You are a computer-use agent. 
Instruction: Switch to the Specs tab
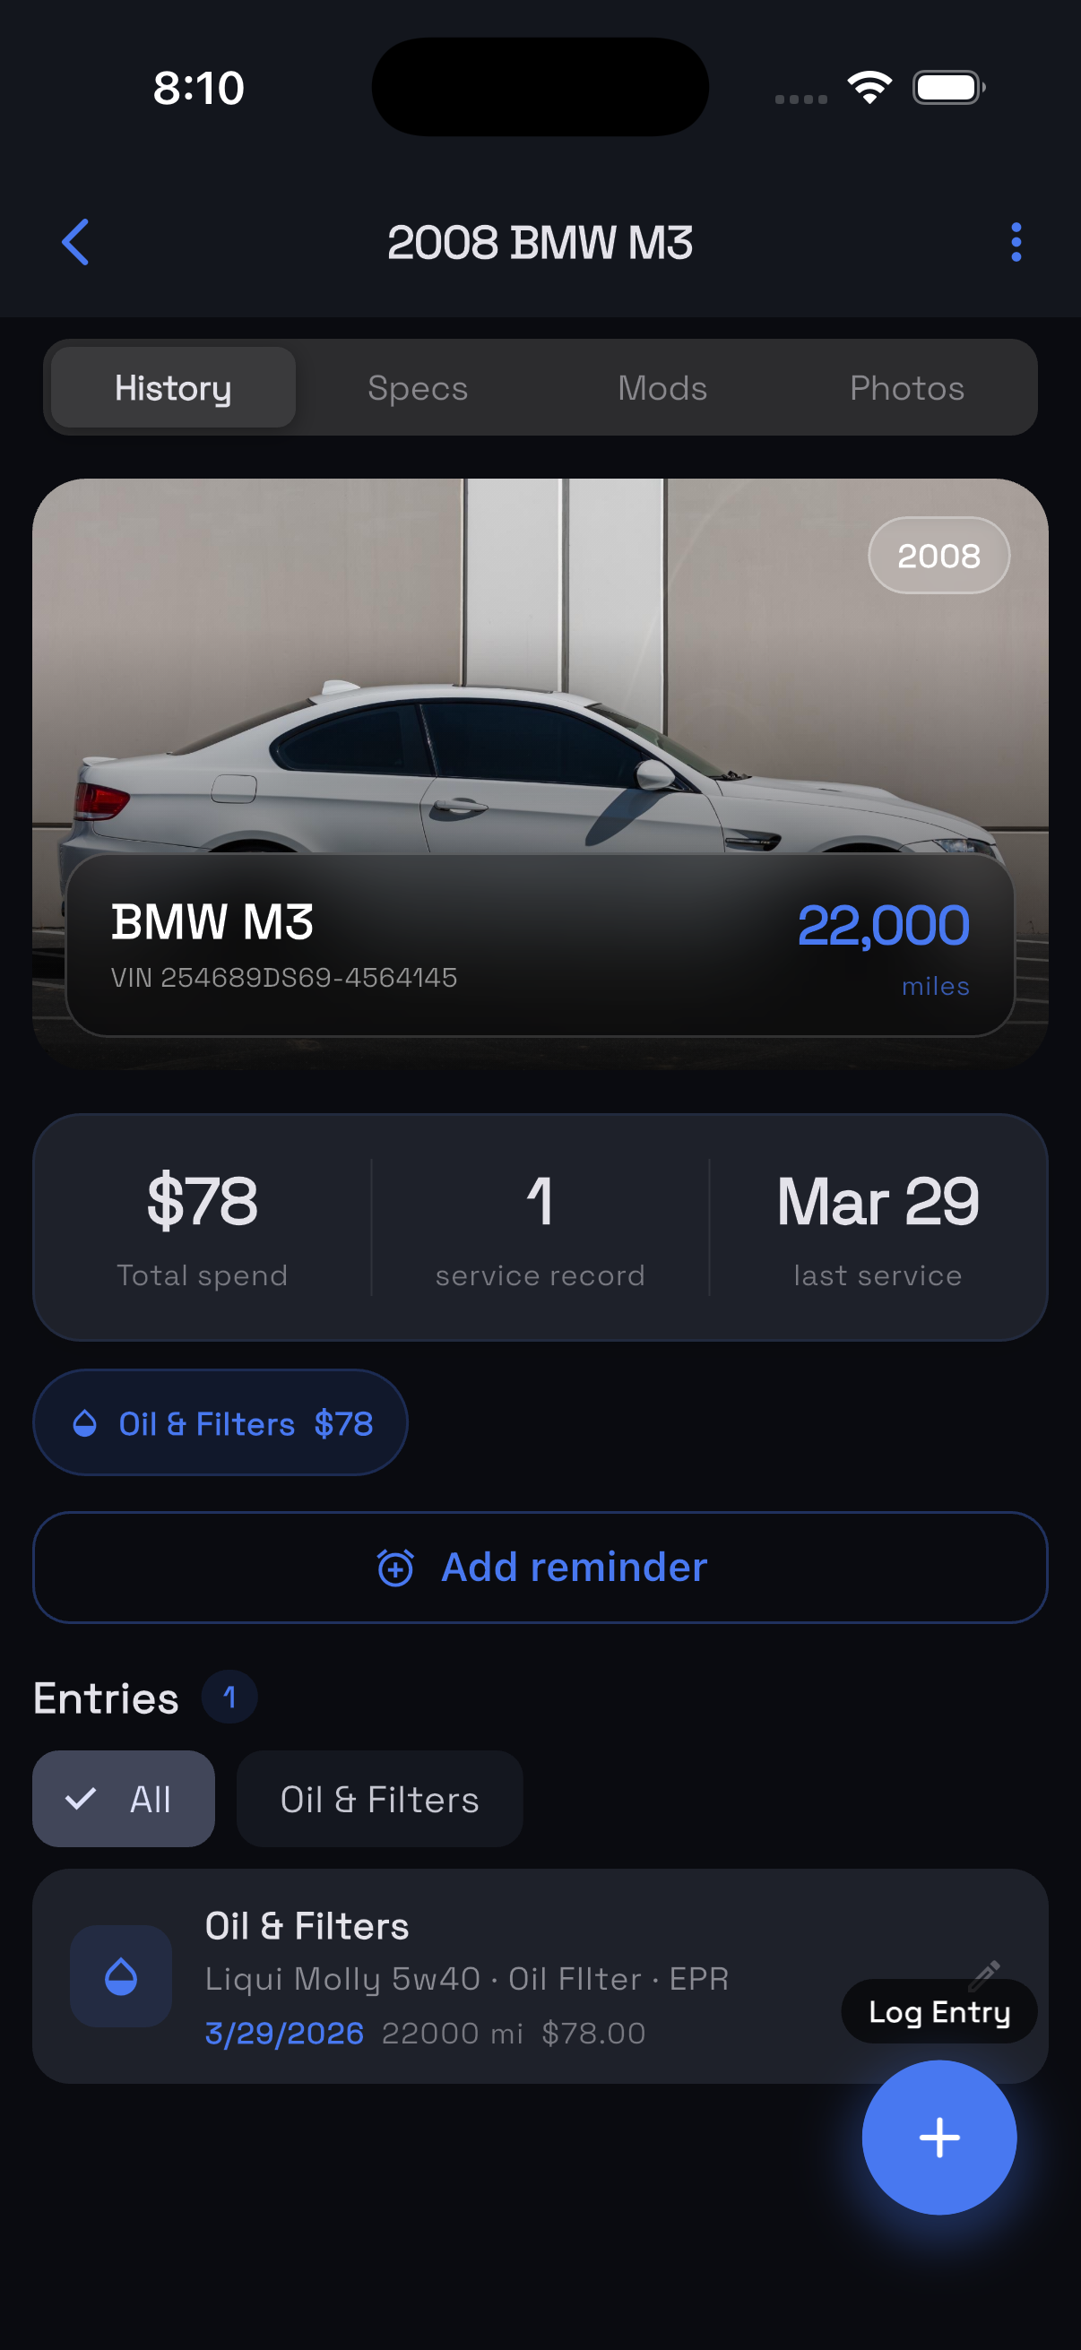[x=418, y=388]
